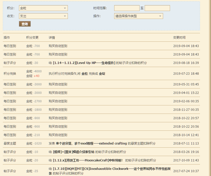Open the 模组介绍索引帖 thread link
The height and width of the screenshot is (176, 211).
tap(74, 152)
